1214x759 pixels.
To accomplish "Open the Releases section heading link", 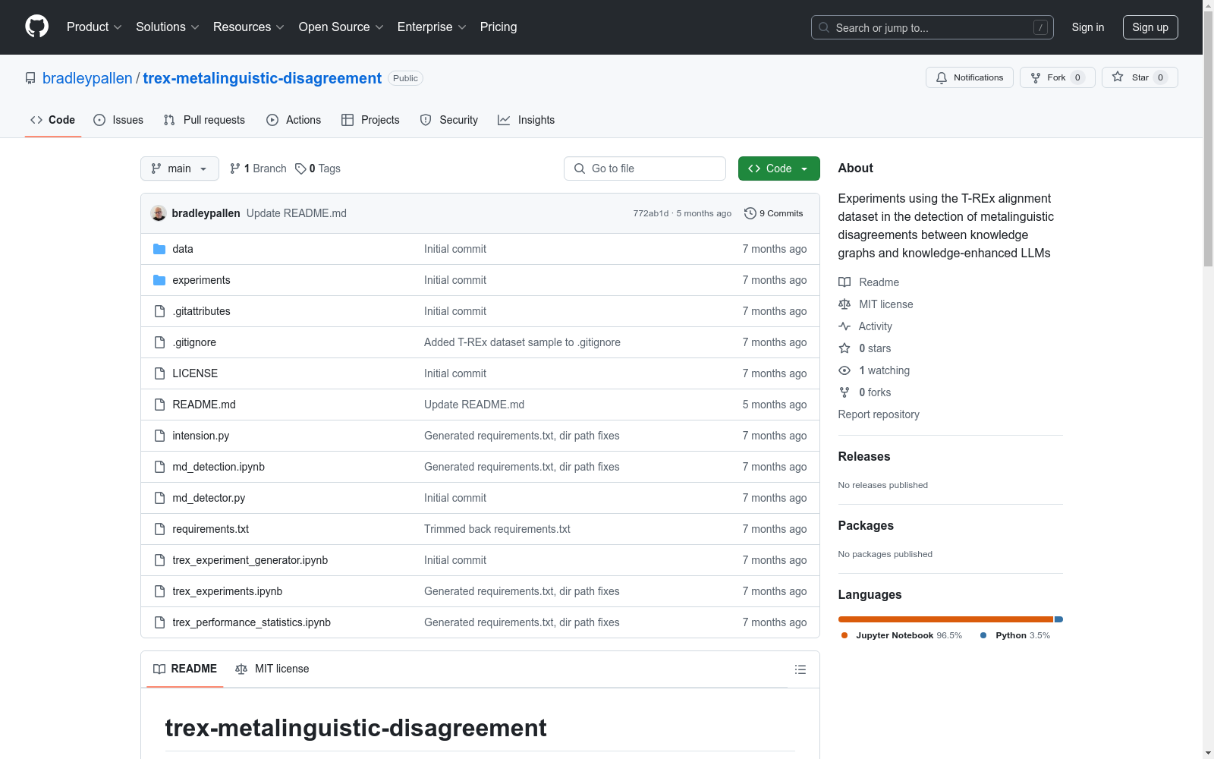I will (864, 456).
